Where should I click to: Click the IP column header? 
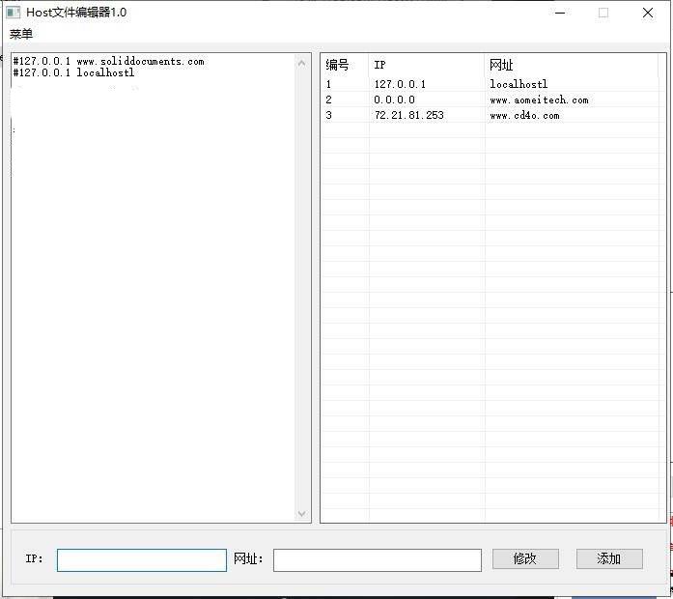click(427, 65)
